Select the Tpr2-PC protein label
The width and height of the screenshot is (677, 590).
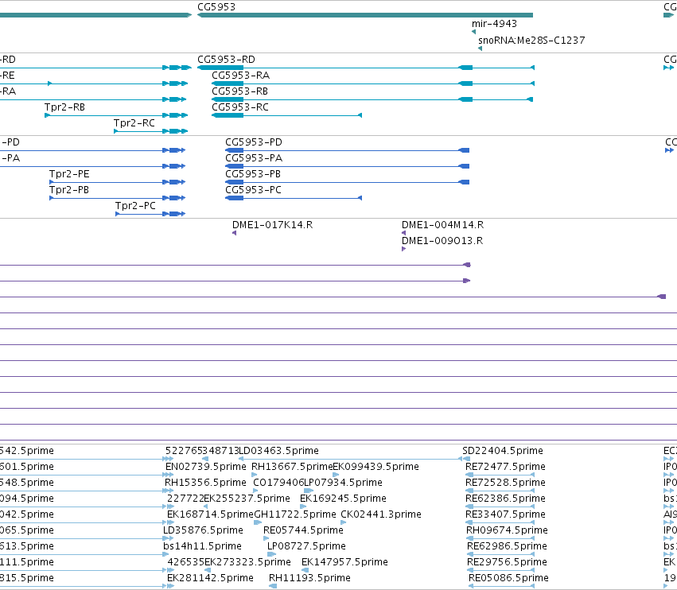coord(135,206)
